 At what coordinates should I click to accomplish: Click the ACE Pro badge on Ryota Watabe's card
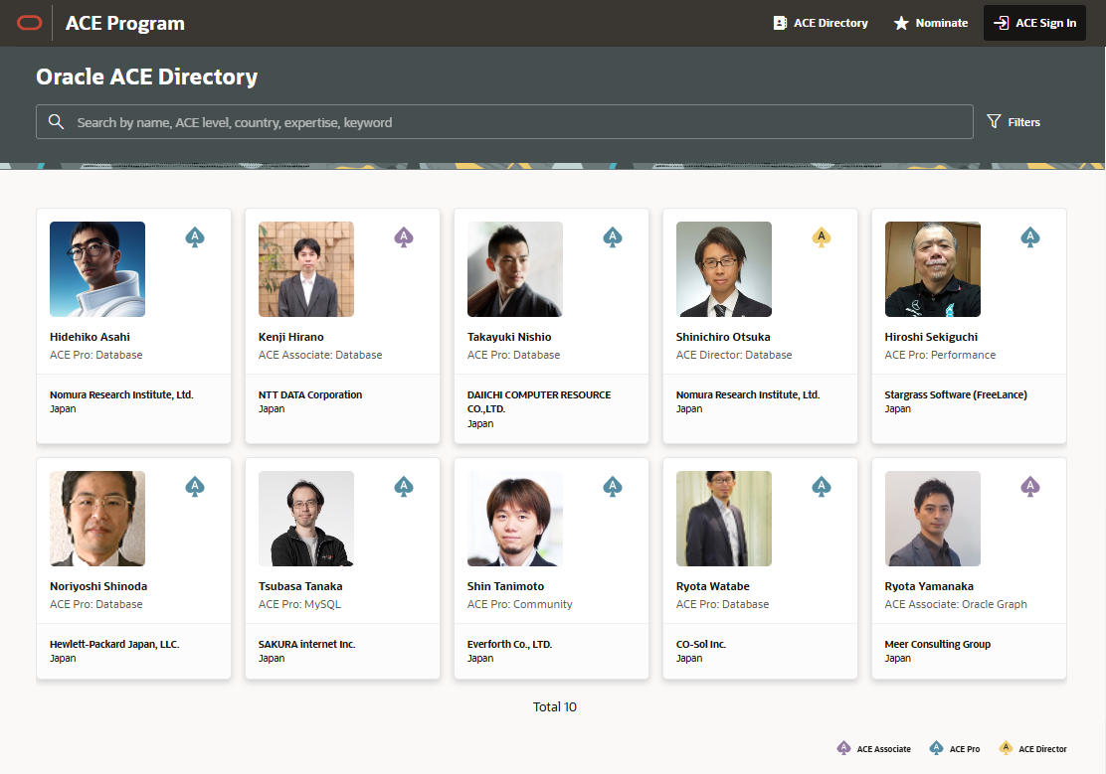click(x=821, y=487)
